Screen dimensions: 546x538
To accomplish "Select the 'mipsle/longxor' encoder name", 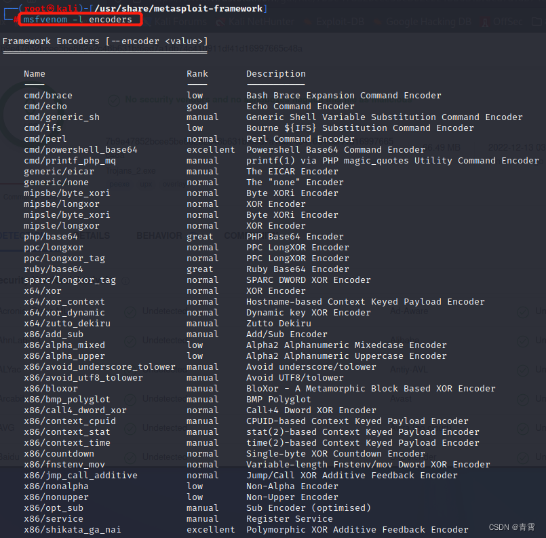I will click(x=62, y=226).
